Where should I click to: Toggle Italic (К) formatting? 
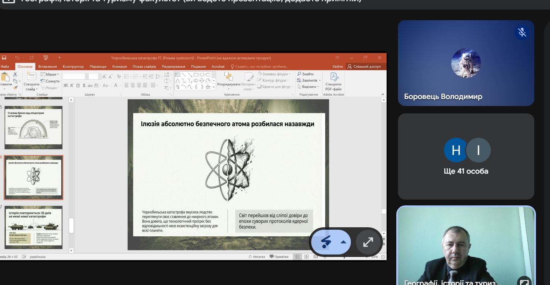point(71,85)
